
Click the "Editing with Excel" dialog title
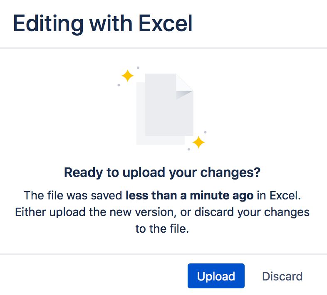click(x=102, y=25)
